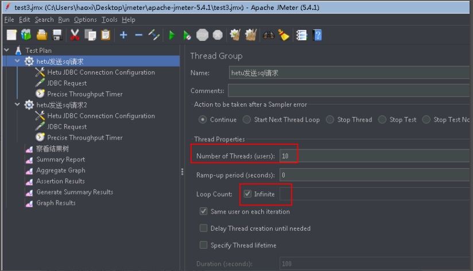Select the first Precise Throughput Timer node
This screenshot has height=271, width=473.
tap(85, 94)
